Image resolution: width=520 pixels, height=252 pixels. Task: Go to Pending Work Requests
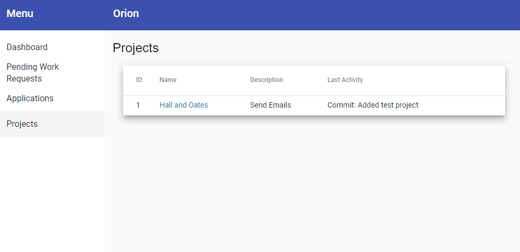pyautogui.click(x=33, y=72)
